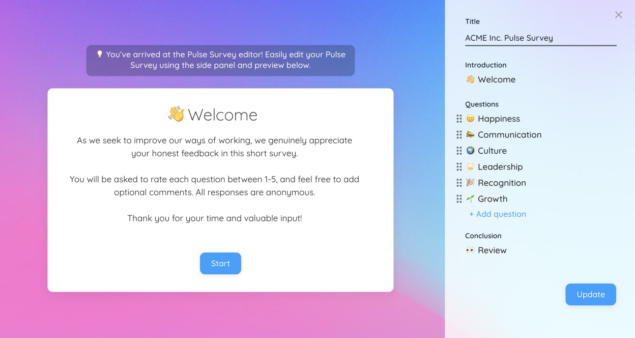Viewport: 635px width, 338px height.
Task: Click the Title label in side panel
Action: click(472, 21)
